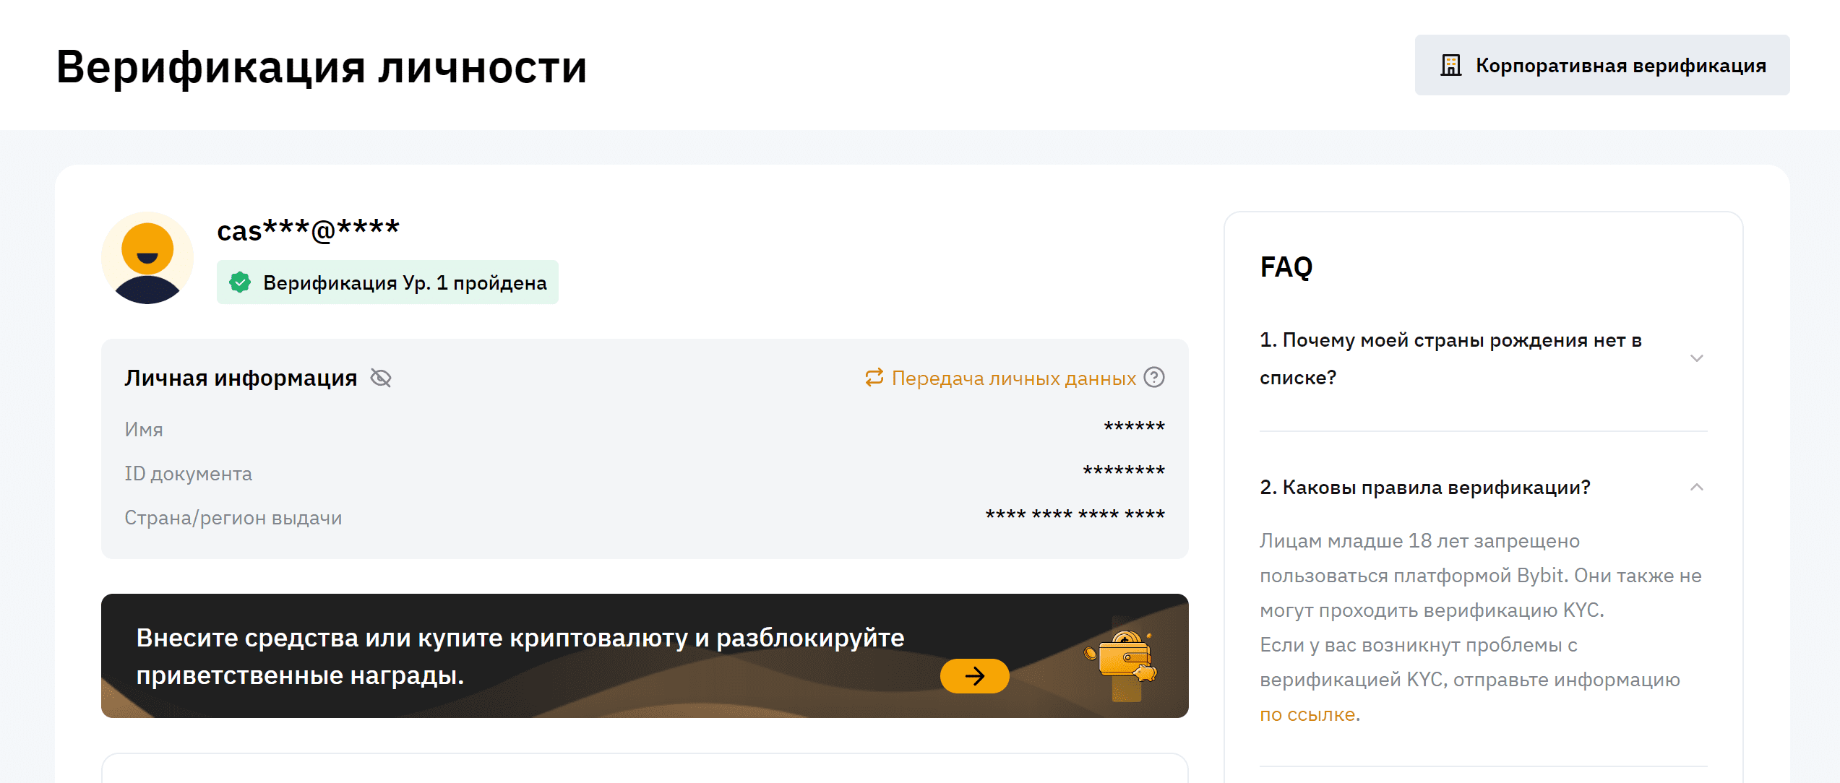Click FAQ question 1 text
The image size is (1840, 783).
tap(1450, 358)
